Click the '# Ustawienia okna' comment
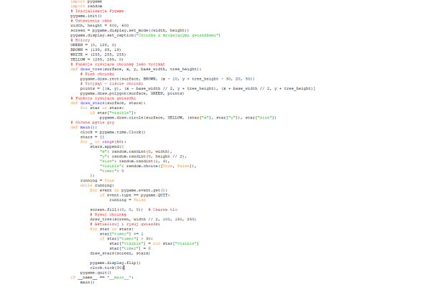 point(91,22)
